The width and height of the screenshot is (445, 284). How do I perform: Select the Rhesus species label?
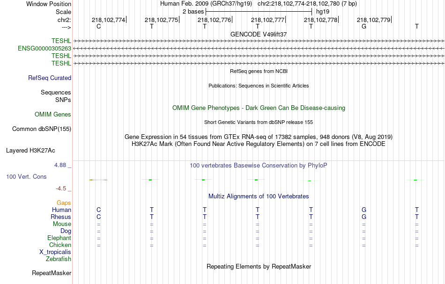(61, 217)
